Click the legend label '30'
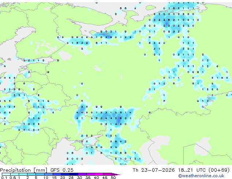232x179 pixels. click(80, 178)
